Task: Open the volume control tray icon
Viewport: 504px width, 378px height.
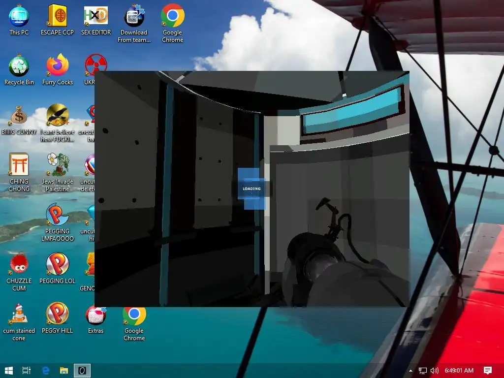Action: 434,371
